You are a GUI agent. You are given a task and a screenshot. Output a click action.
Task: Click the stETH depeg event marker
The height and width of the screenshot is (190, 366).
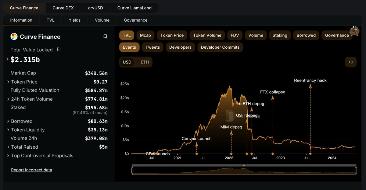point(252,154)
